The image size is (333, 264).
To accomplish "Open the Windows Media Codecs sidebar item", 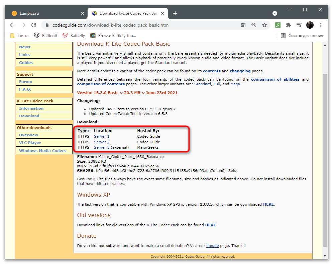I will [44, 151].
